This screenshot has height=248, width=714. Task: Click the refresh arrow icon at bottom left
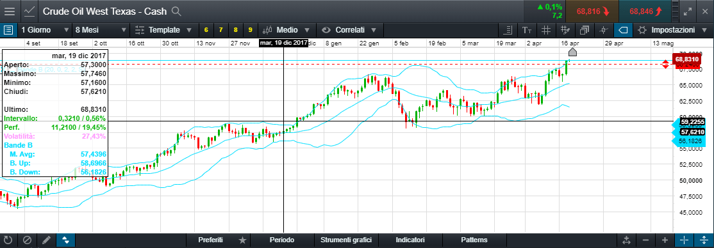(8, 240)
